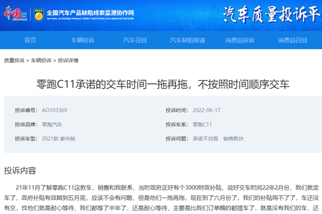Click the 投诉详情 breadcrumb item
The height and width of the screenshot is (214, 322).
tap(68, 60)
